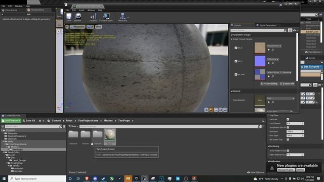Click the Save Sibling button
Viewport: 324px width, 182px height.
point(269,84)
